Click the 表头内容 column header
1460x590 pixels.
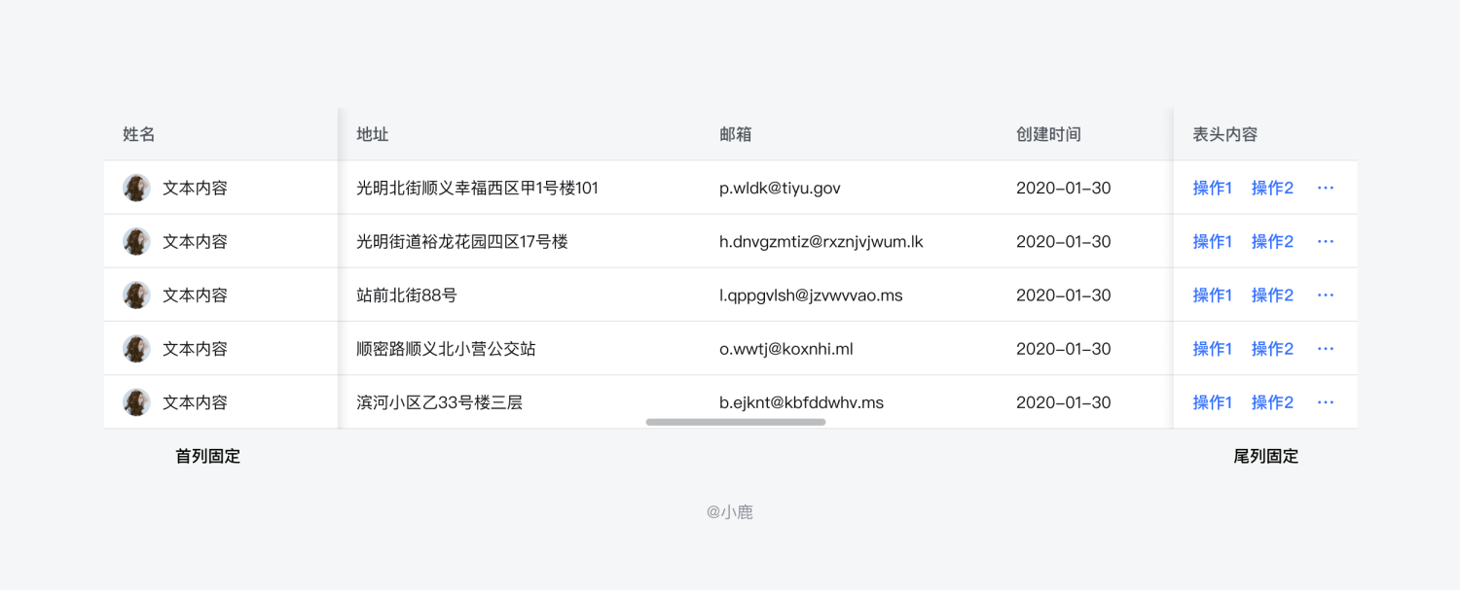1225,134
